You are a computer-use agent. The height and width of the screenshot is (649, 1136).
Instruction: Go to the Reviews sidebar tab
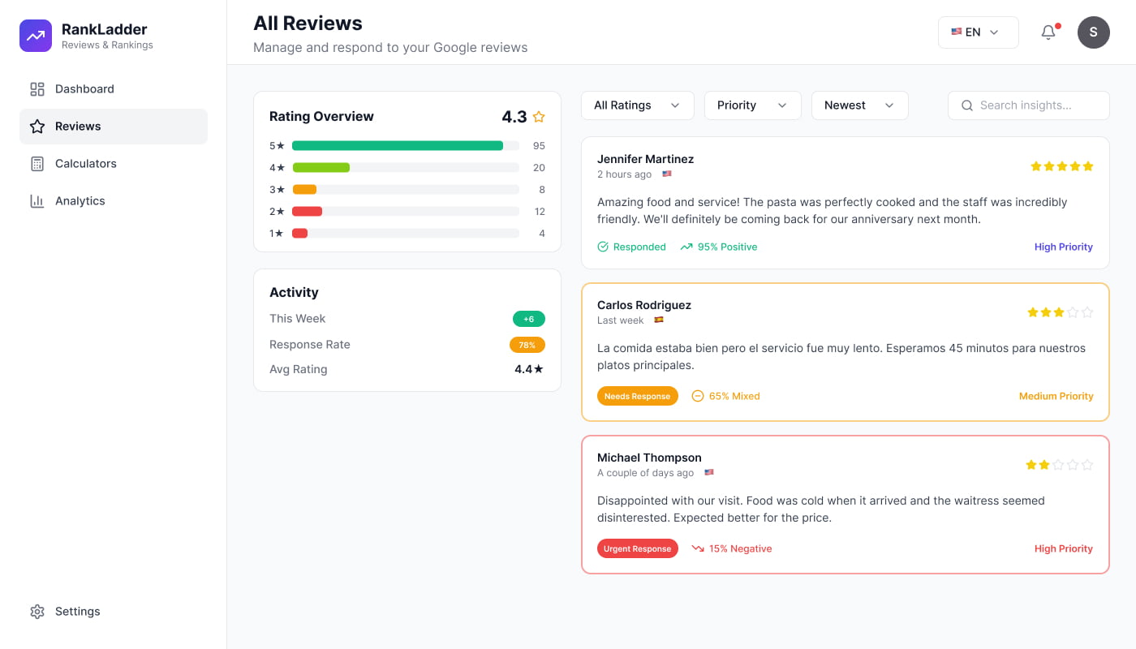[x=78, y=126]
